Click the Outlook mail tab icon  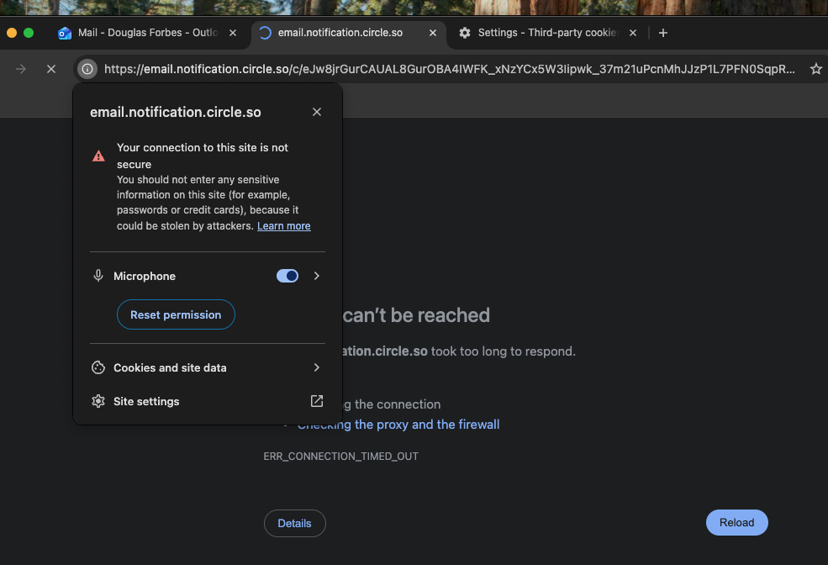(x=65, y=33)
